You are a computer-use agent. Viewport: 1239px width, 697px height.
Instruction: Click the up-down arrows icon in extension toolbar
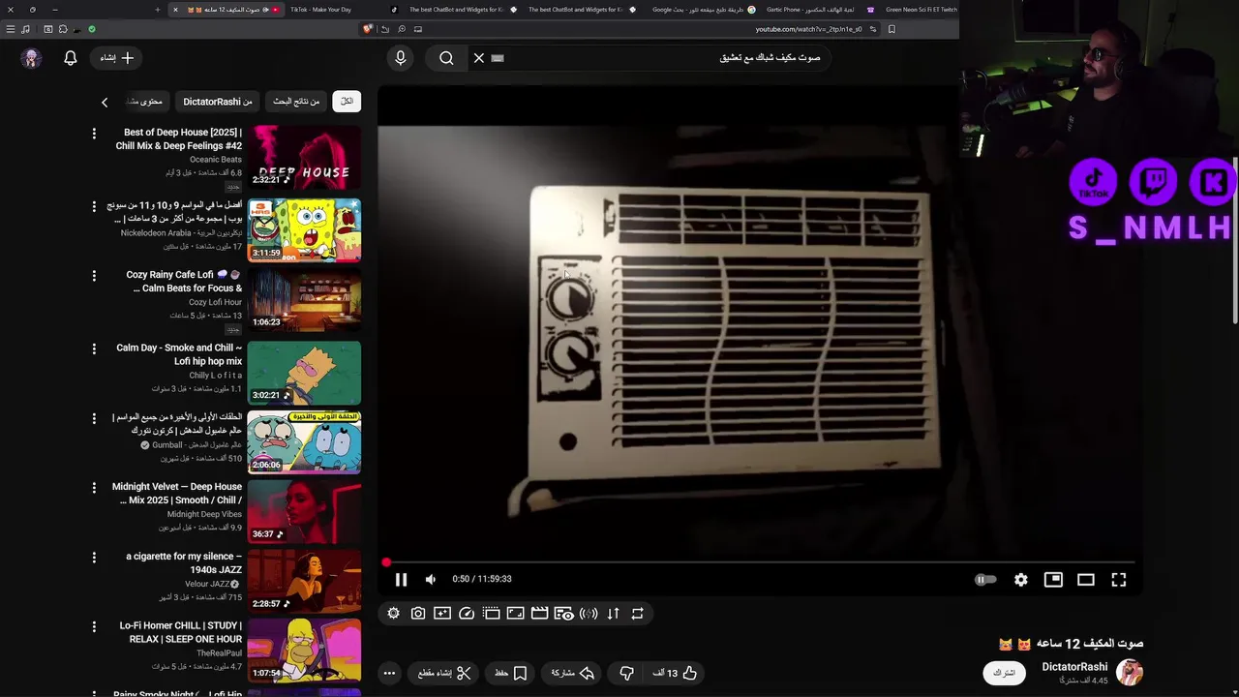(x=613, y=613)
